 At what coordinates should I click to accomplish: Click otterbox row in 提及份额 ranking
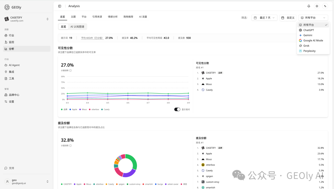click(260, 165)
